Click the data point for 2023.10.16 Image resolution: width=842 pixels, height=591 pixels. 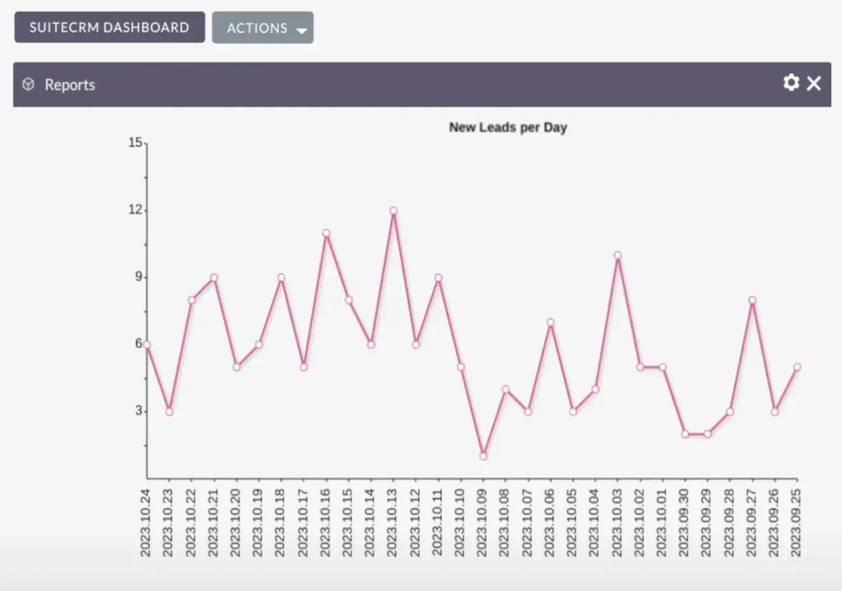(326, 234)
